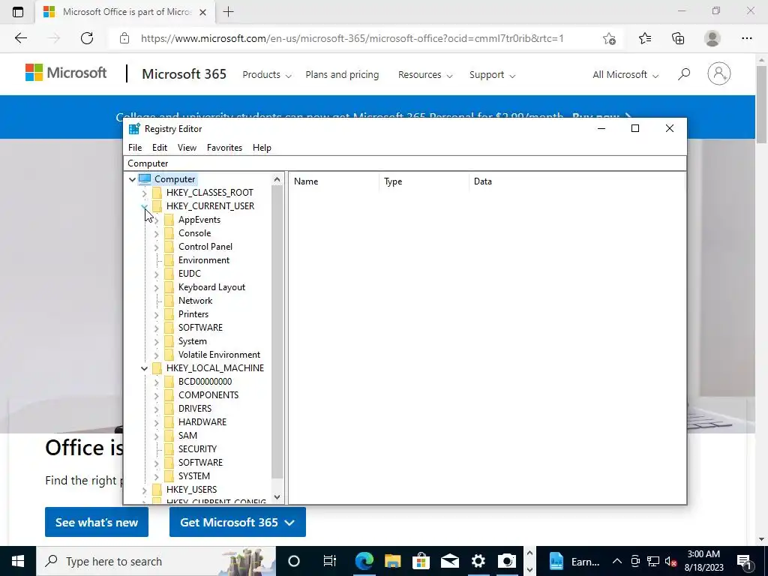Open the Edge profile avatar
The width and height of the screenshot is (768, 576).
(x=712, y=38)
